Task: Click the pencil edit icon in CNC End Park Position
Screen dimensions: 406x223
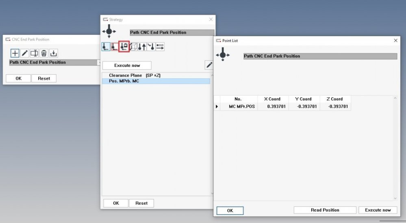Action: tap(25, 53)
